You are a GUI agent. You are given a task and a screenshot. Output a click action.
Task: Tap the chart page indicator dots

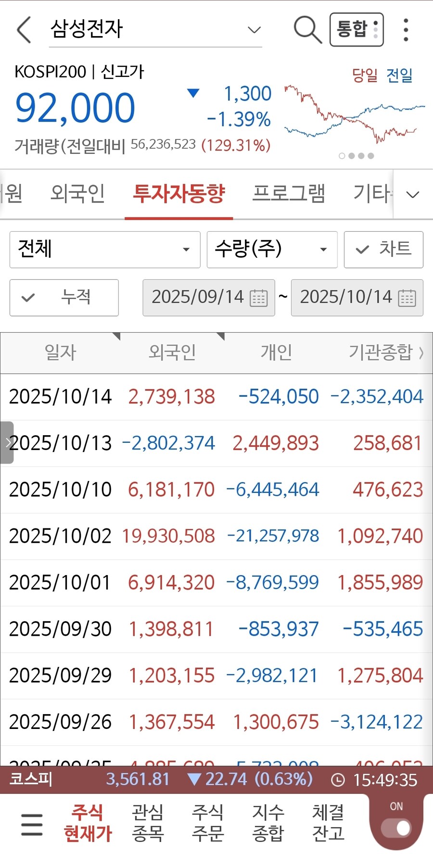pyautogui.click(x=356, y=156)
